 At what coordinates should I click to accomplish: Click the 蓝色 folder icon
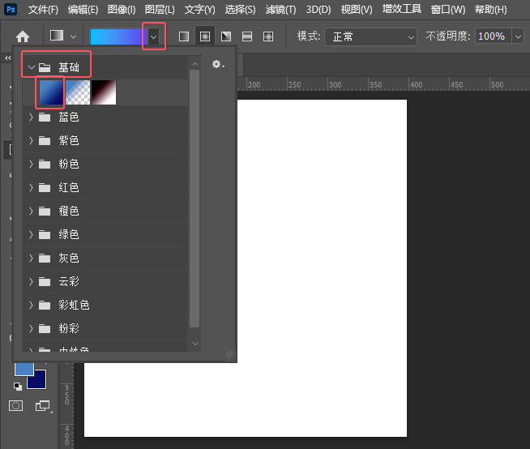click(x=45, y=118)
